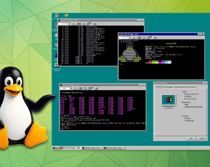Launch the Internet Explorer desktop icon
This screenshot has height=167, width=210.
(x=56, y=57)
